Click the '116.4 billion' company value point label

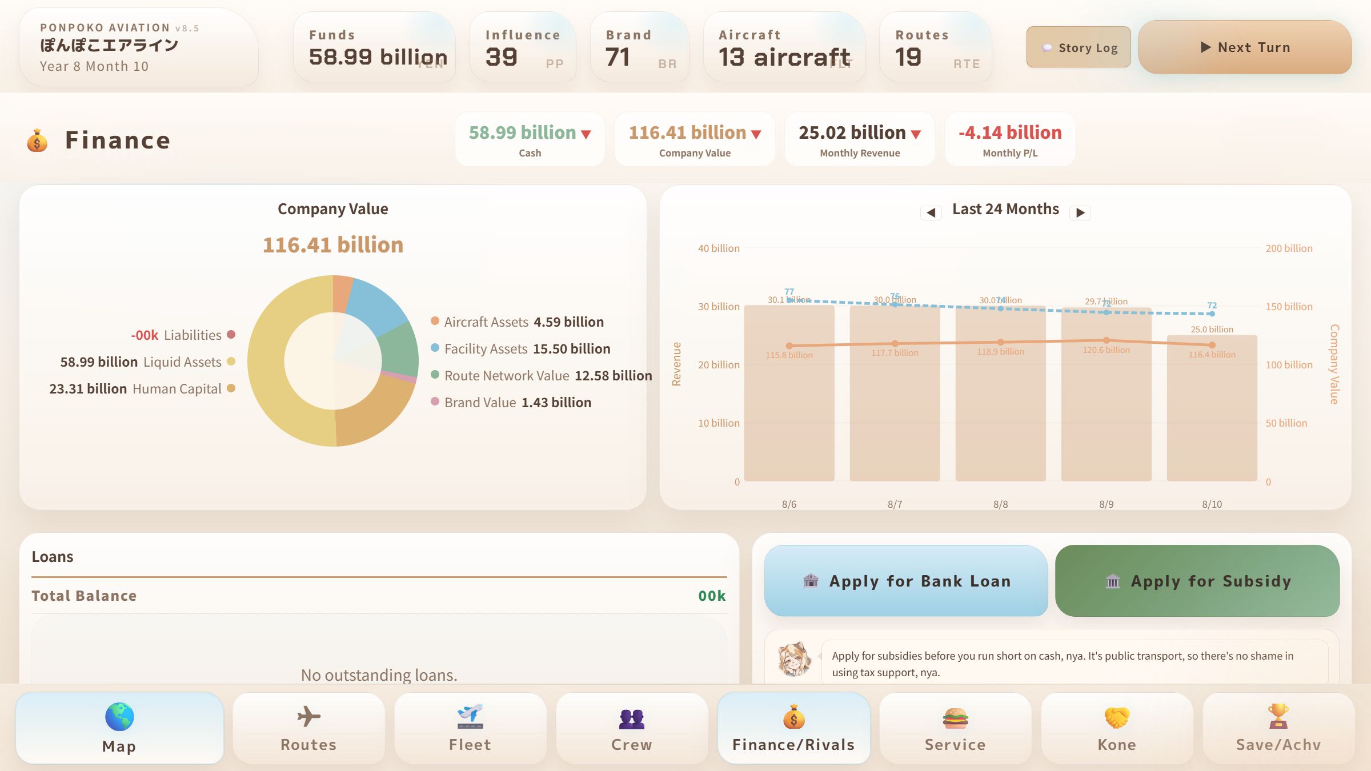point(1212,355)
